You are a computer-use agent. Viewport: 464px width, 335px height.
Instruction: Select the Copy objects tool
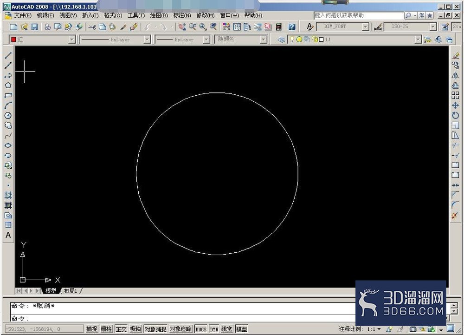(456, 66)
